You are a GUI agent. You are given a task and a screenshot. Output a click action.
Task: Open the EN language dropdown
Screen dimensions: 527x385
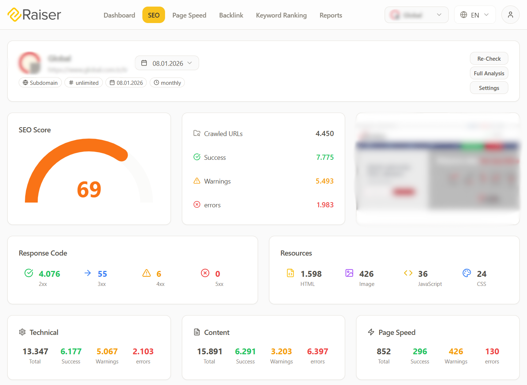pos(475,15)
